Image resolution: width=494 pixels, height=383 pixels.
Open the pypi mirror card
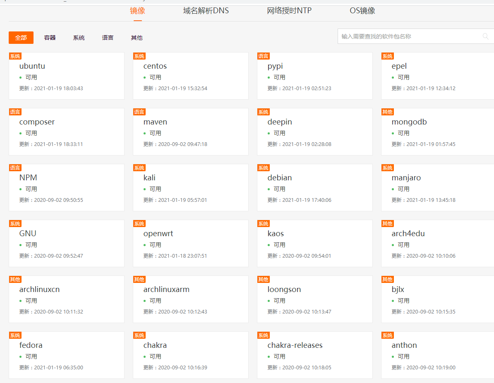pyautogui.click(x=315, y=76)
